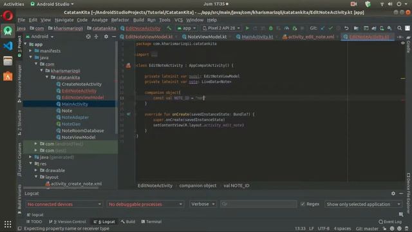Click UTF-8 encoding in status bar
The image size is (412, 232).
[323, 229]
